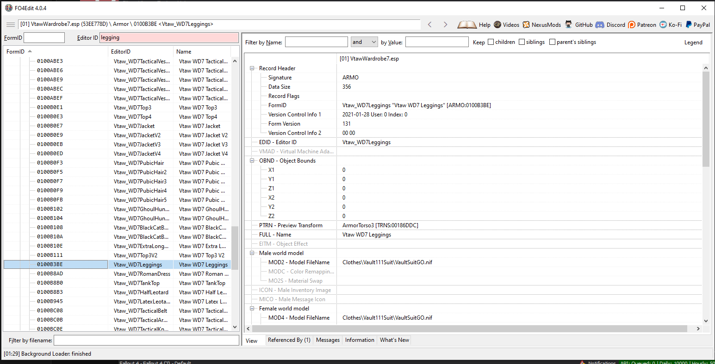715x364 pixels.
Task: Select record 0100B111 Vtaw_WD7Top3V2
Action: (x=117, y=255)
